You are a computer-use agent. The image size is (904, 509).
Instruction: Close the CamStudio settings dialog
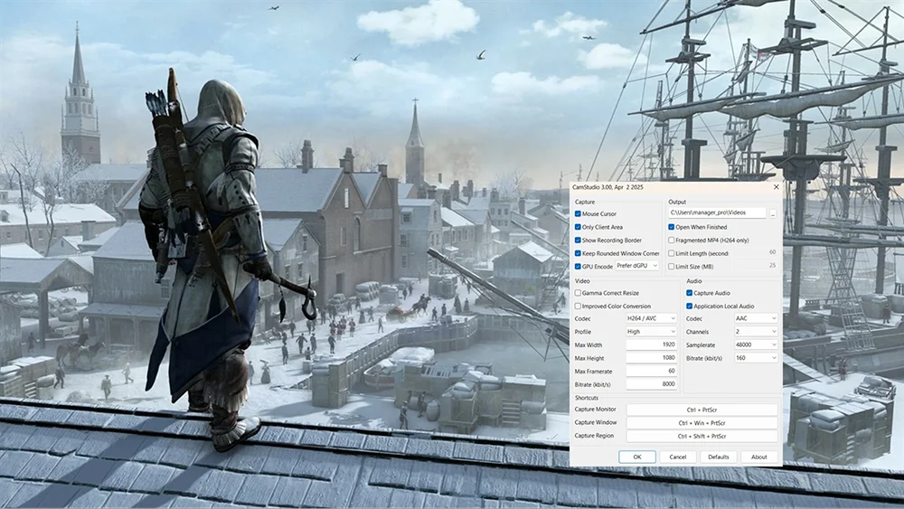pos(775,186)
